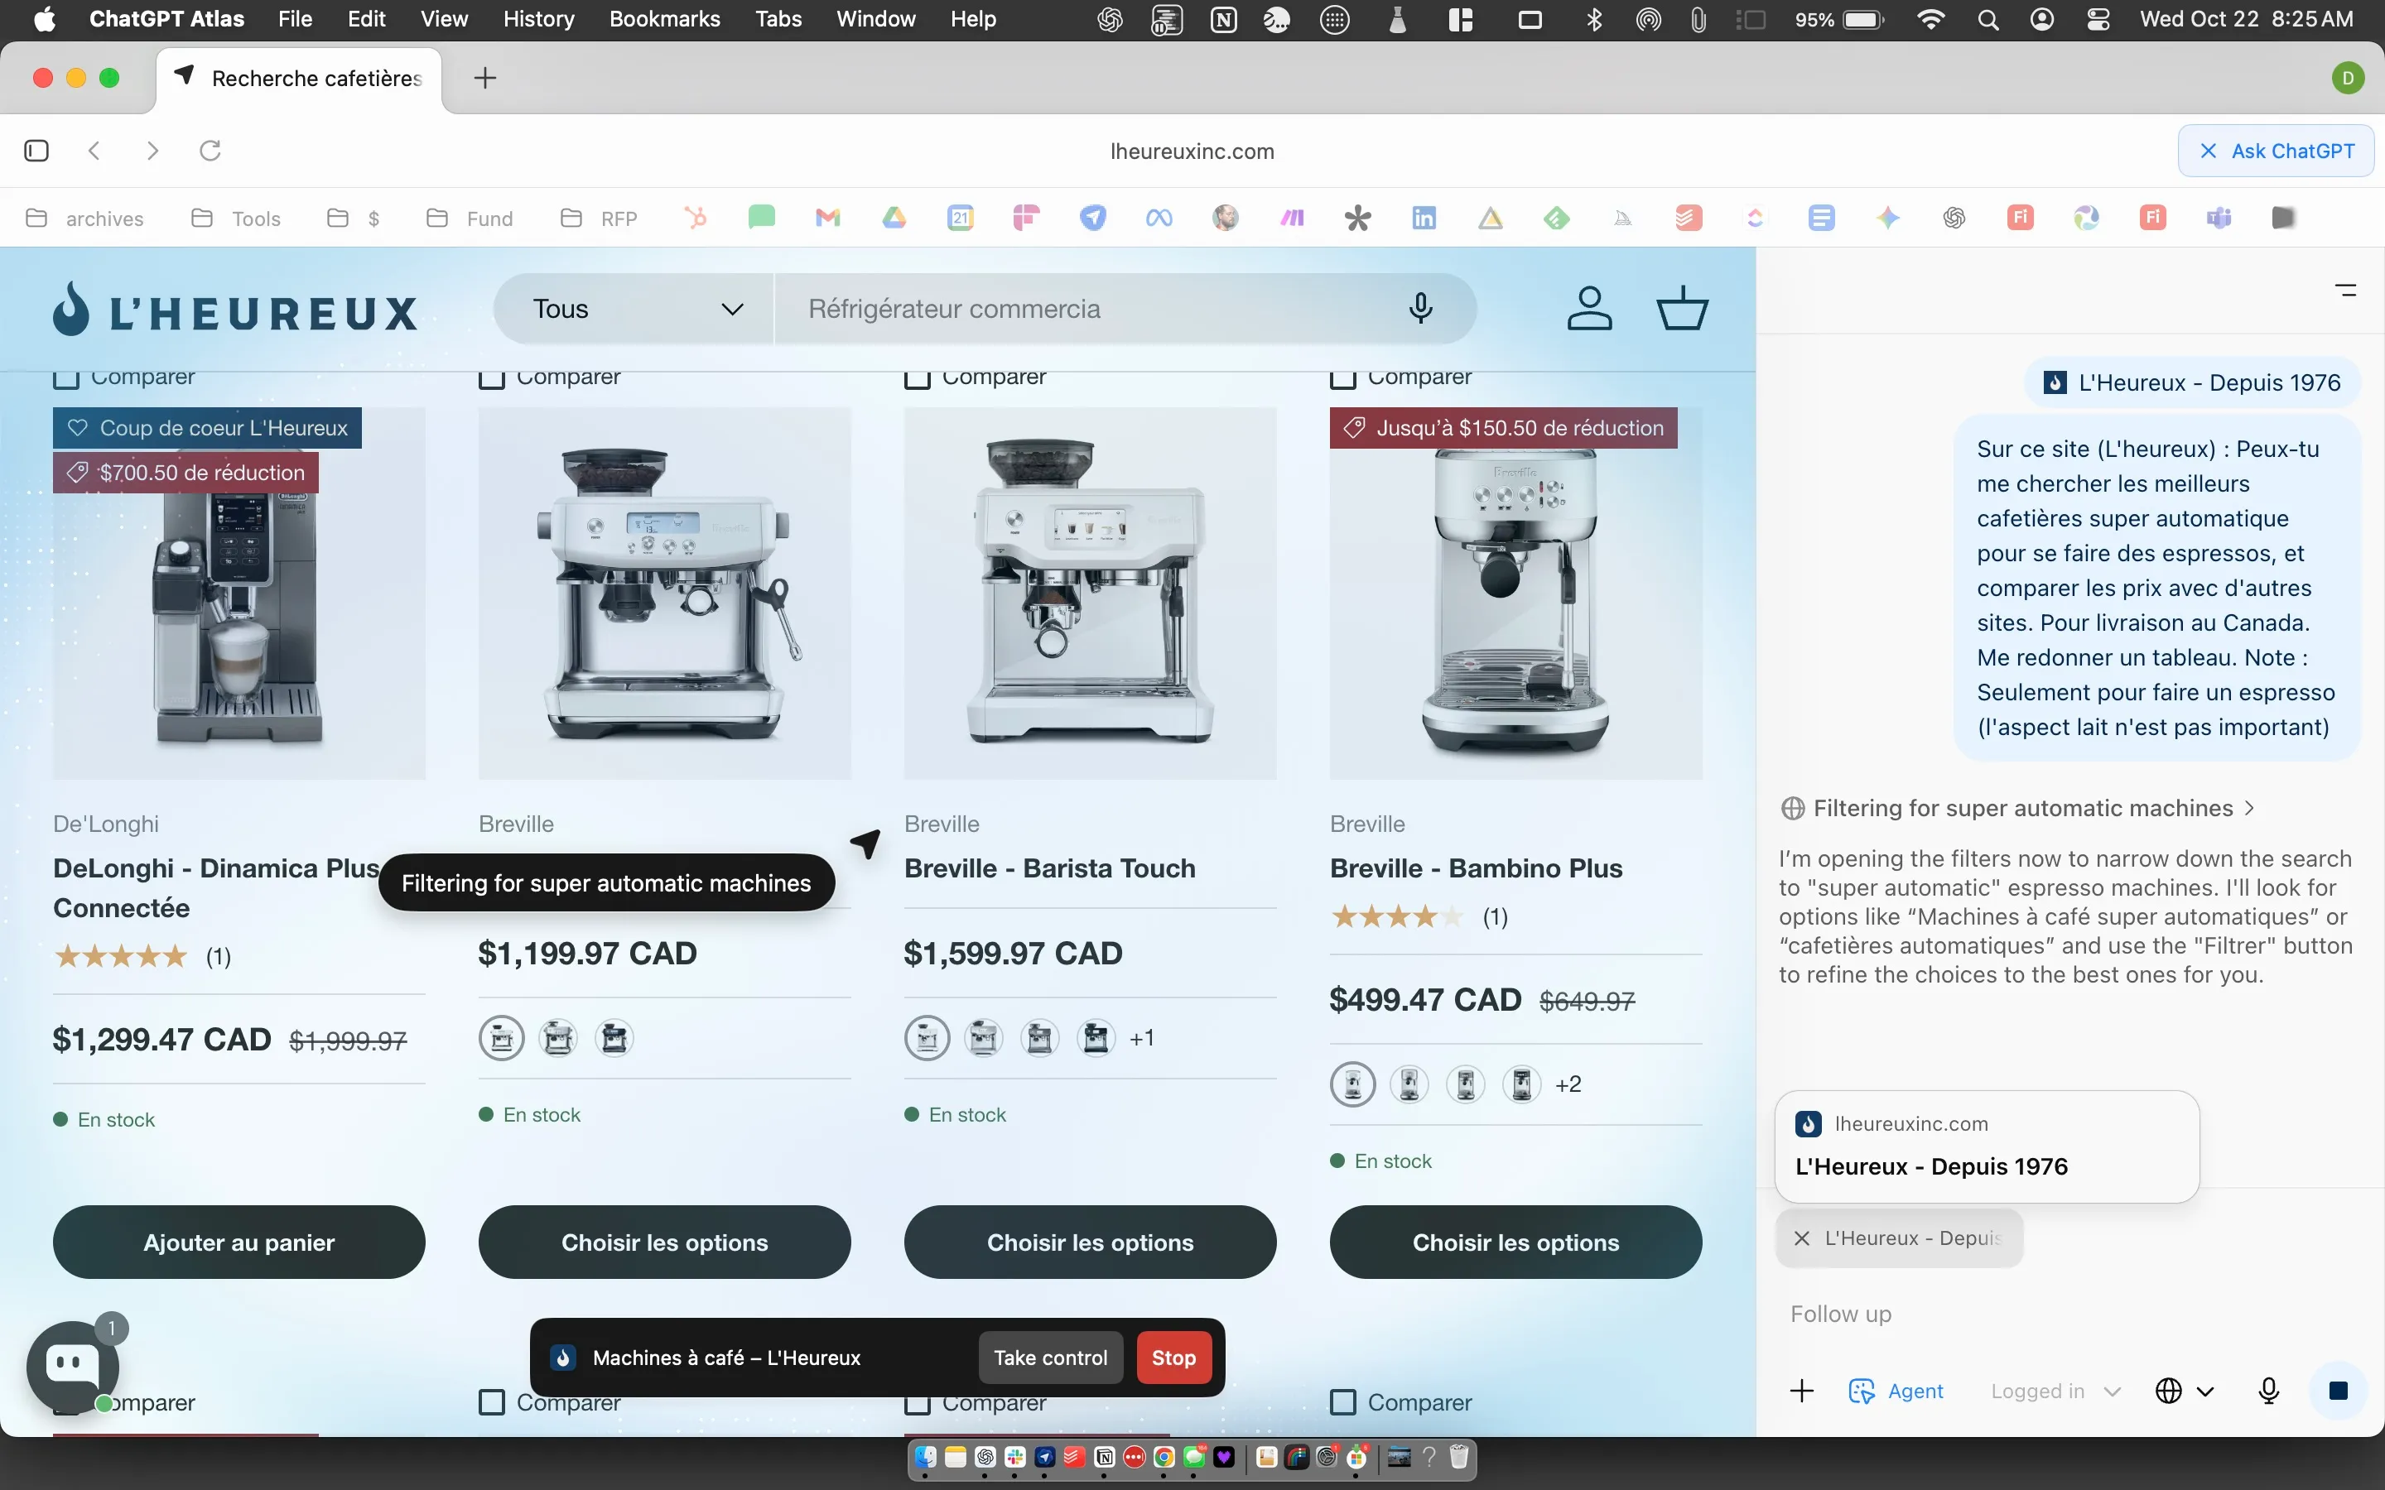
Task: Close the Ask ChatGPT panel button
Action: [x=2276, y=151]
